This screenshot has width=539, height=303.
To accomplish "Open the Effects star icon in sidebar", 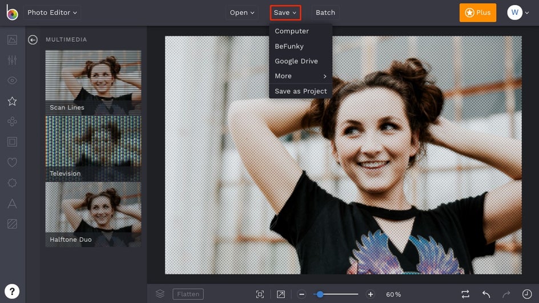I will [12, 101].
